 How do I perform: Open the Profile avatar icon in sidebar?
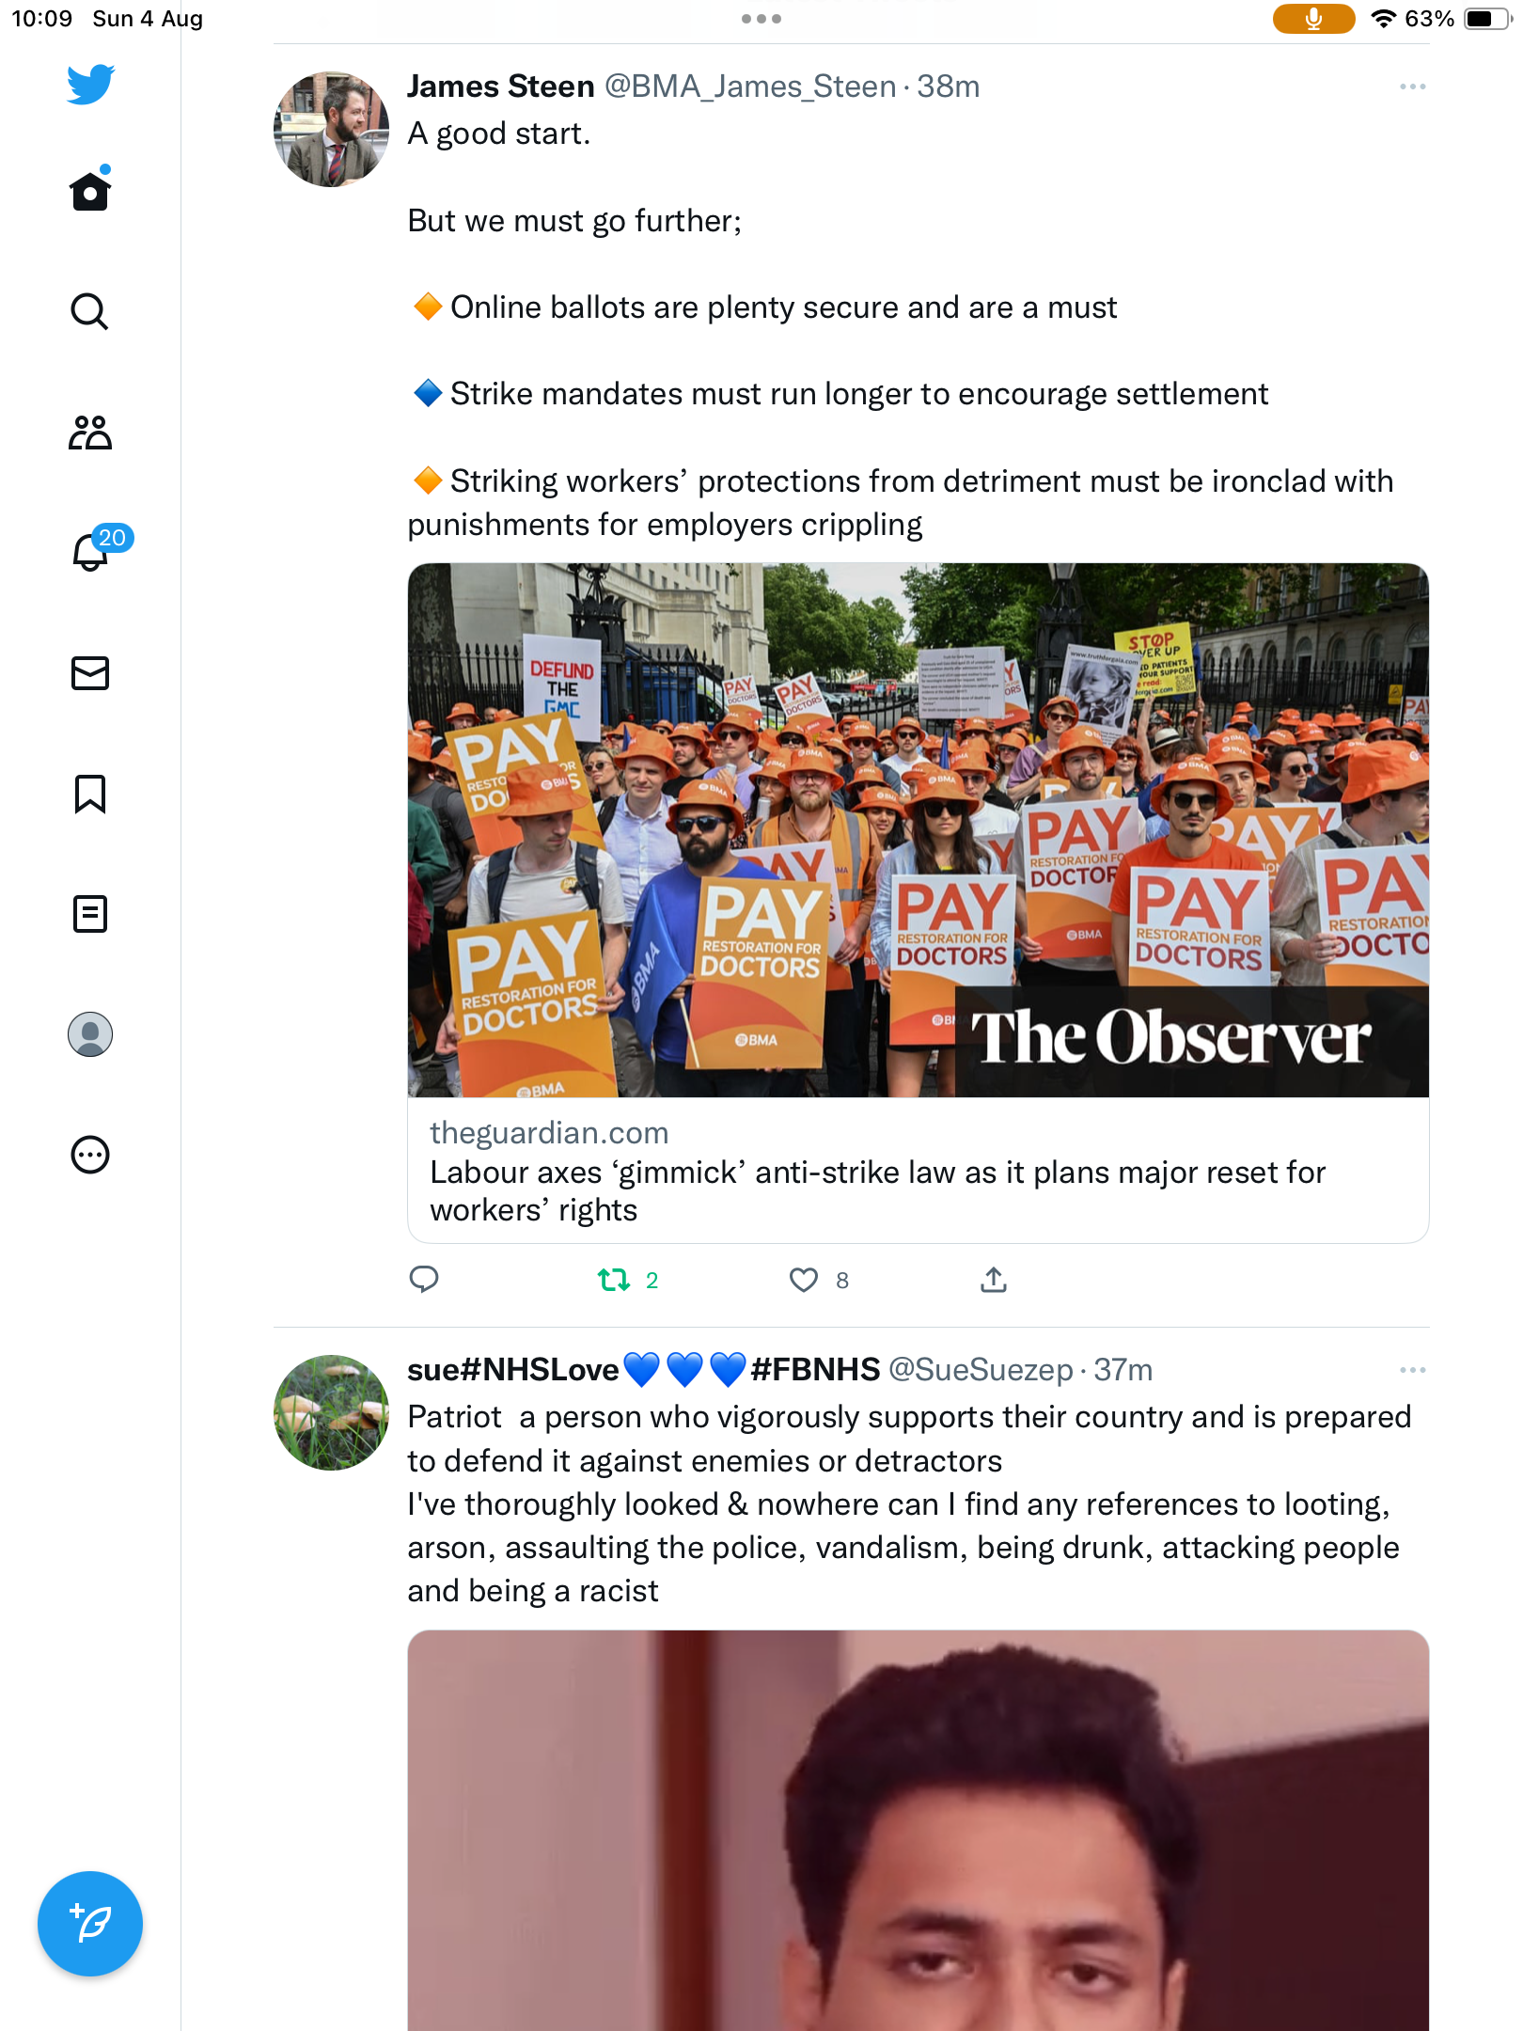pyautogui.click(x=90, y=1034)
